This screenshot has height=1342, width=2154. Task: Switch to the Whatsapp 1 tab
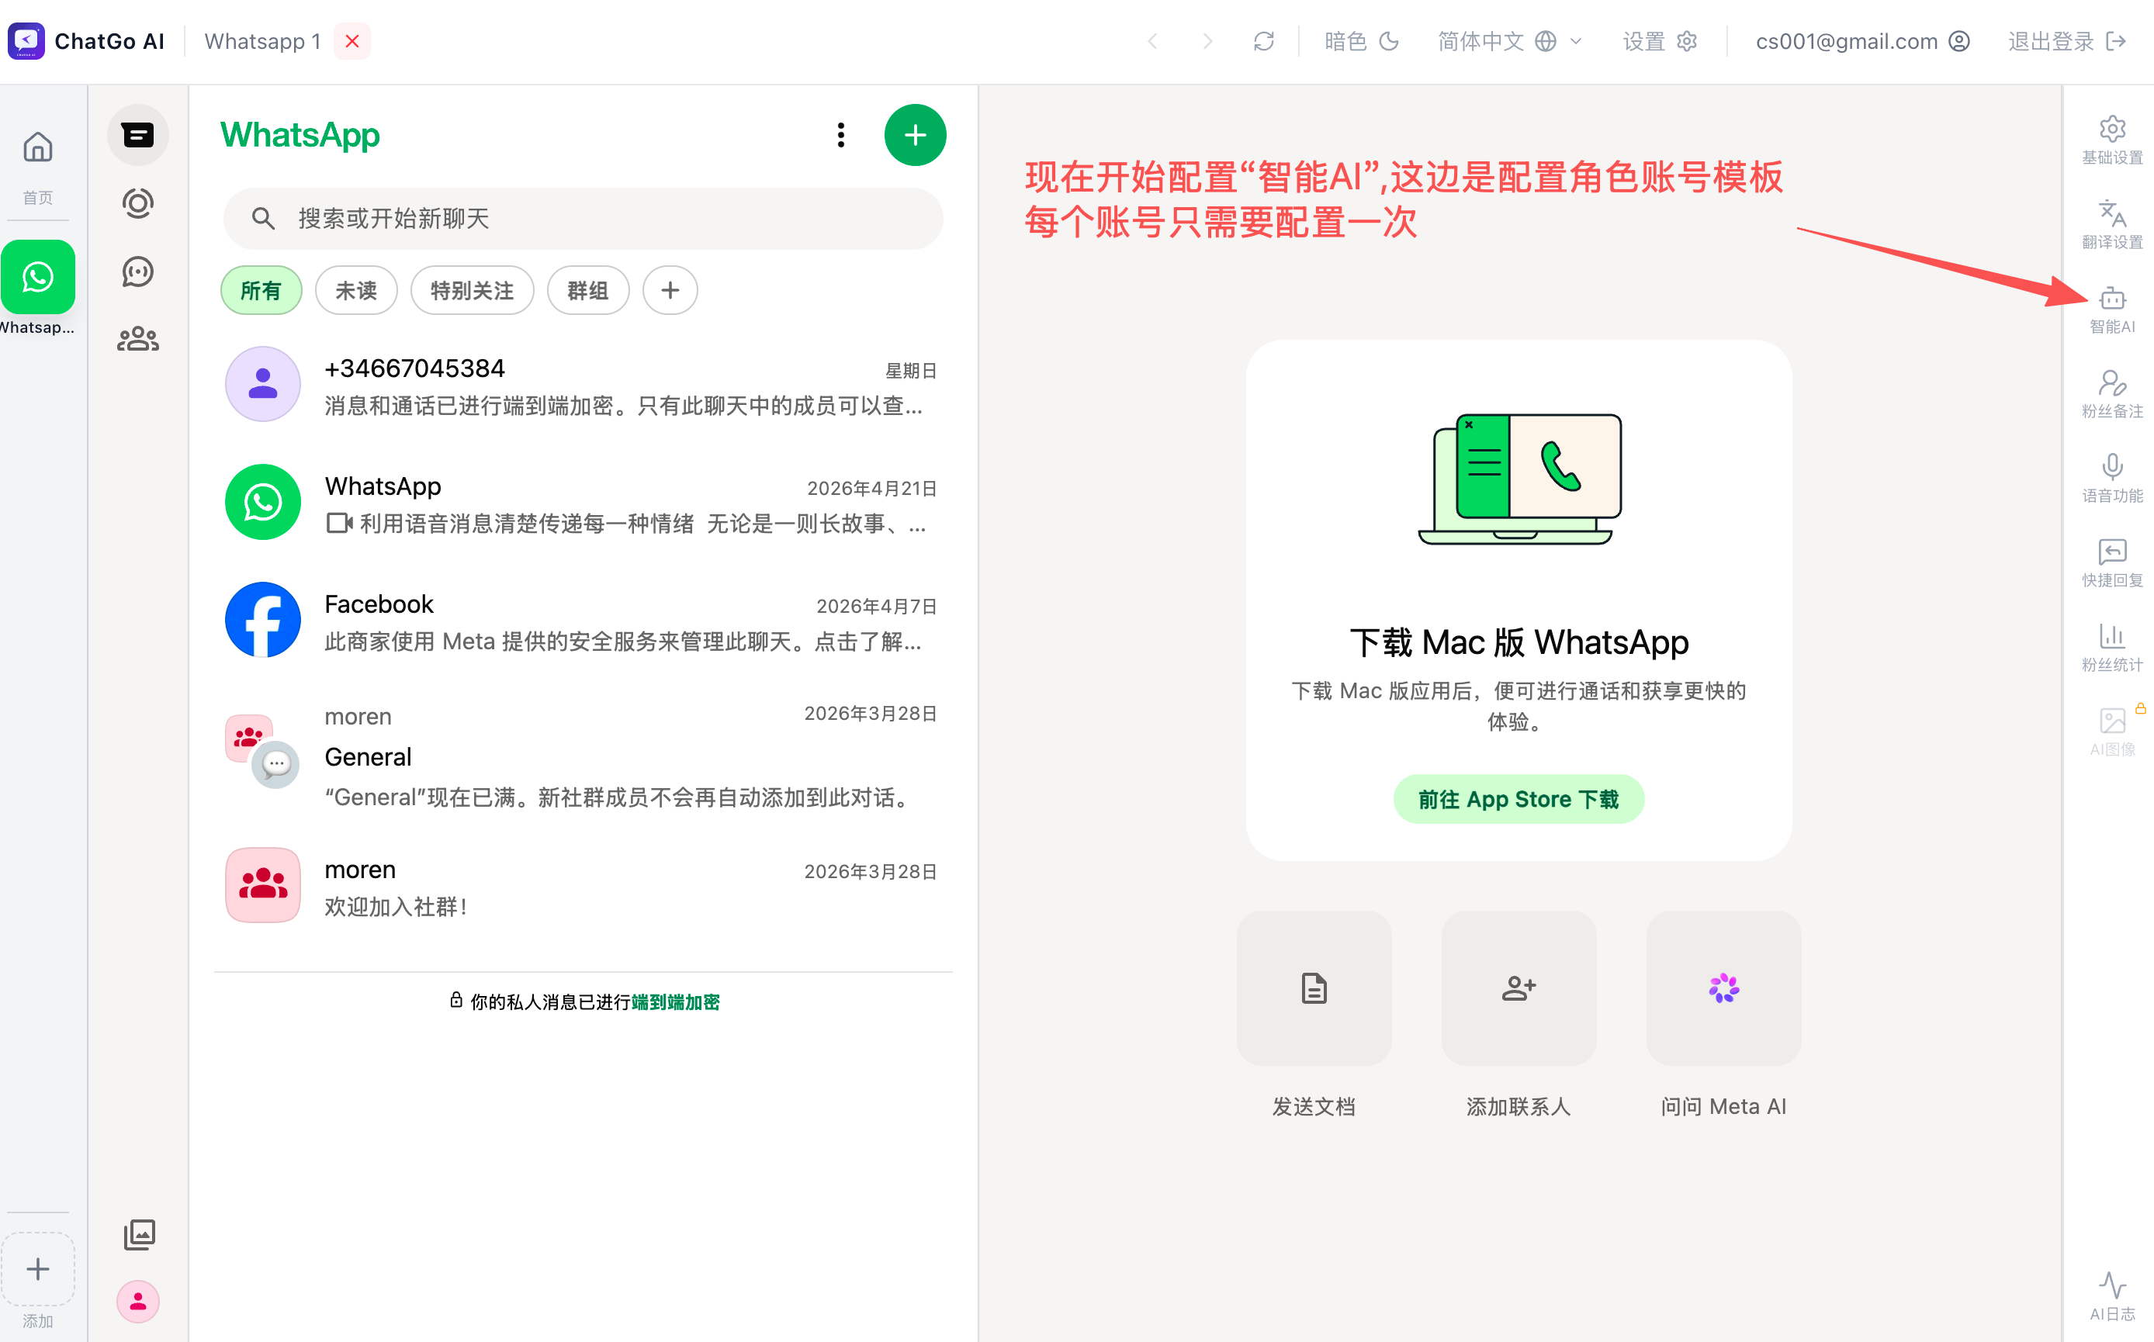click(x=262, y=42)
